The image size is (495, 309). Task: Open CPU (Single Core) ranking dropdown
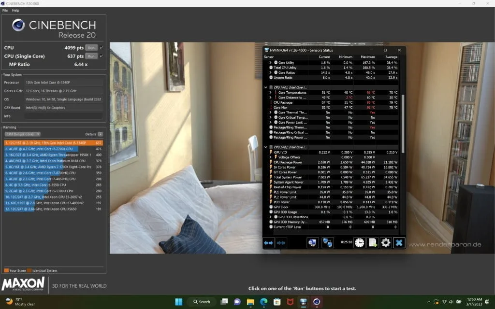(x=22, y=134)
